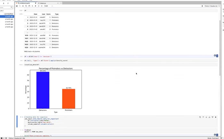Screen dimensions: 224x139
Task: Click the Date column header
Action: (36, 14)
